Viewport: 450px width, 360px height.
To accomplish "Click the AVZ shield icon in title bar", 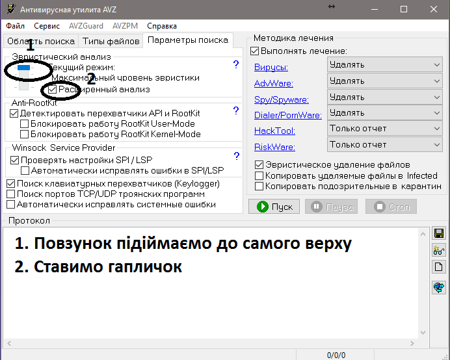I will coord(9,9).
